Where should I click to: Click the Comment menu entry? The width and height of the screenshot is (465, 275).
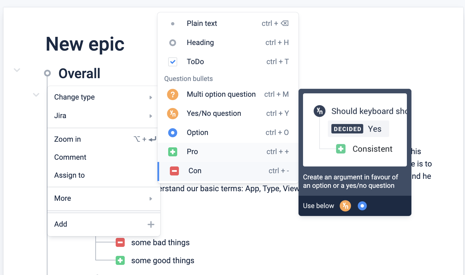(x=70, y=157)
